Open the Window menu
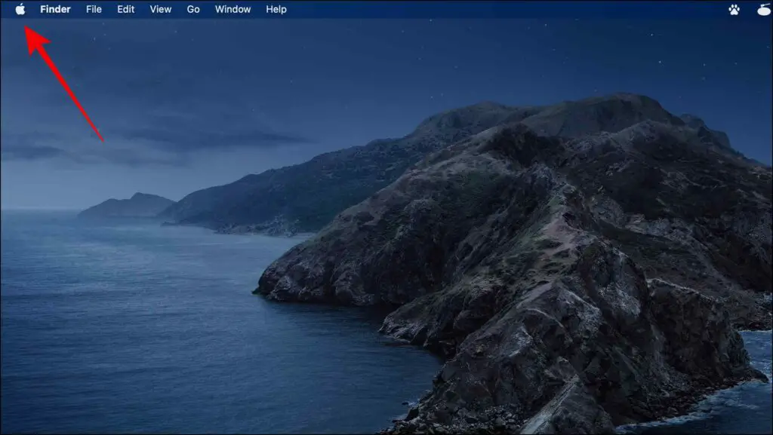Viewport: 773px width, 435px height. coord(233,9)
